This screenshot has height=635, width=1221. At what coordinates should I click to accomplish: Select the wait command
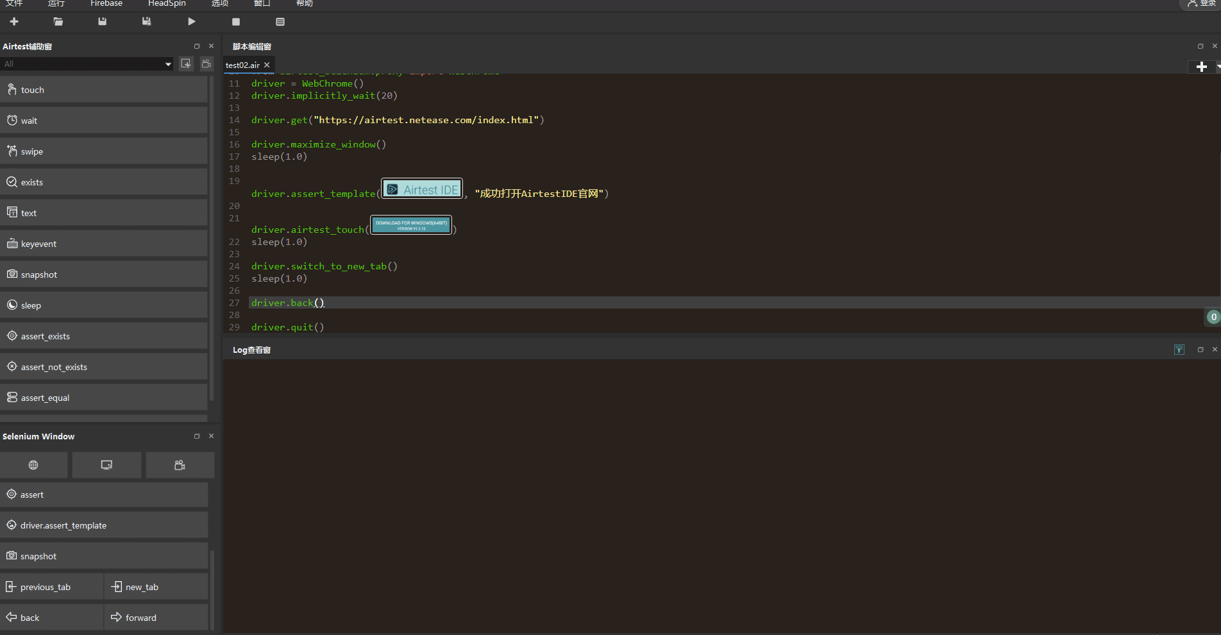(104, 121)
